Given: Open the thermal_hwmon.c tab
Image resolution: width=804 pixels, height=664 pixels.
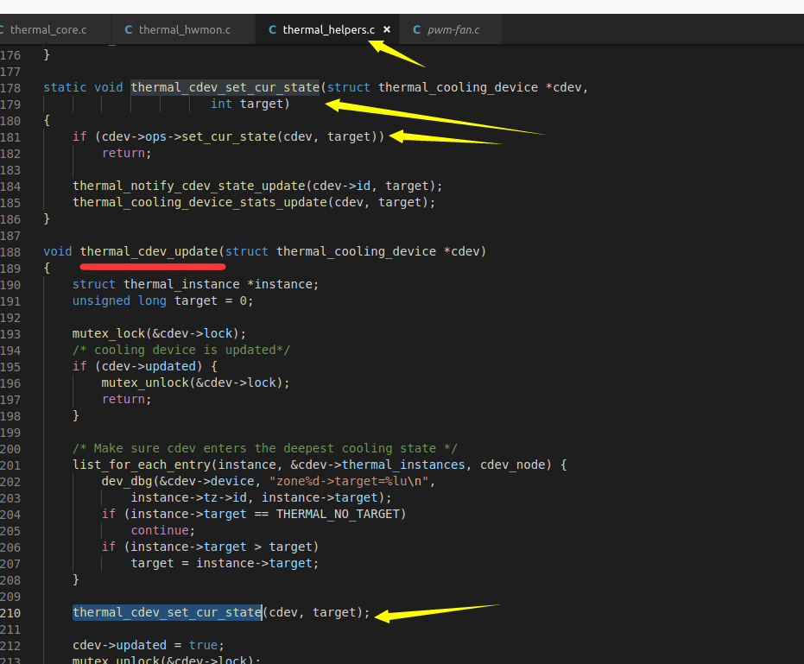Looking at the screenshot, I should point(184,30).
